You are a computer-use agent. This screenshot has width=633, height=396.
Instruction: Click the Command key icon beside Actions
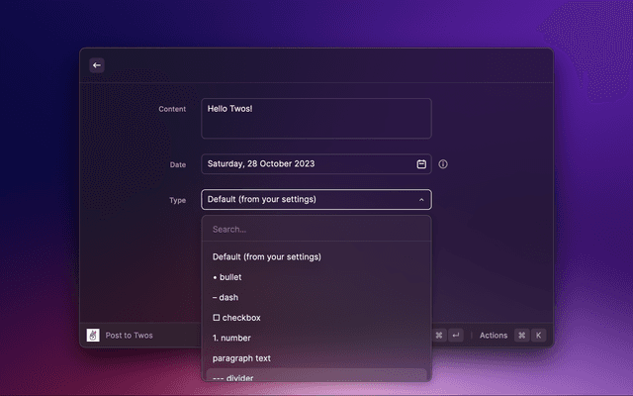pos(521,335)
